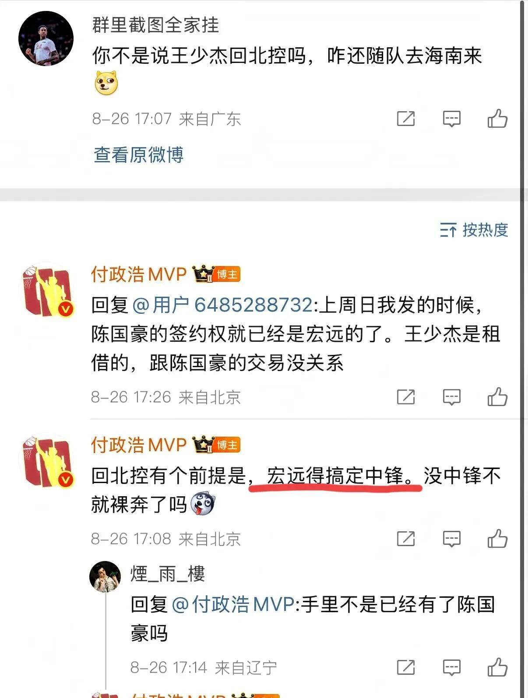Repost the 8-26 17:26 Beijing comment
The height and width of the screenshot is (698, 528).
tap(405, 397)
